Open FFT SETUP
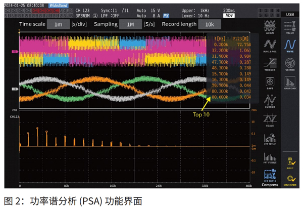Screen dimensions: 303x208 click(x=269, y=139)
